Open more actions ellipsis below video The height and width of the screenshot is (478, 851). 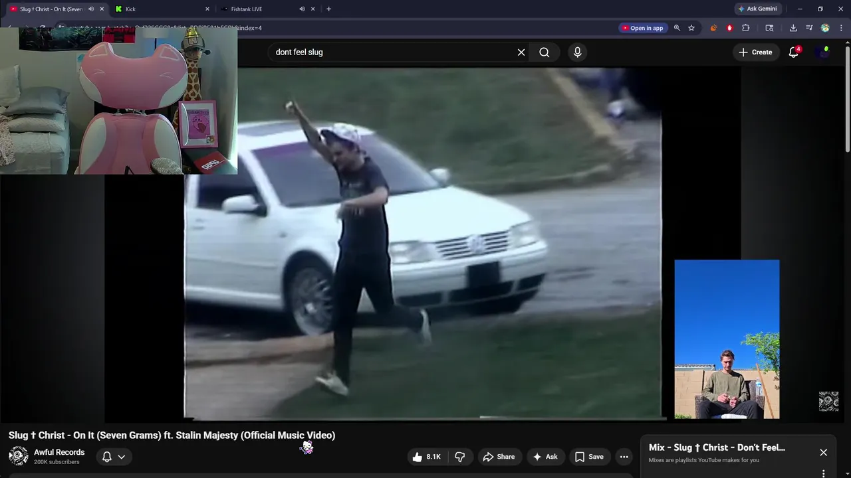[x=624, y=457]
